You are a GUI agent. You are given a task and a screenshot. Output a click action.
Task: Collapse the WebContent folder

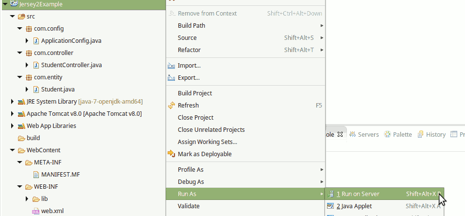click(x=12, y=150)
